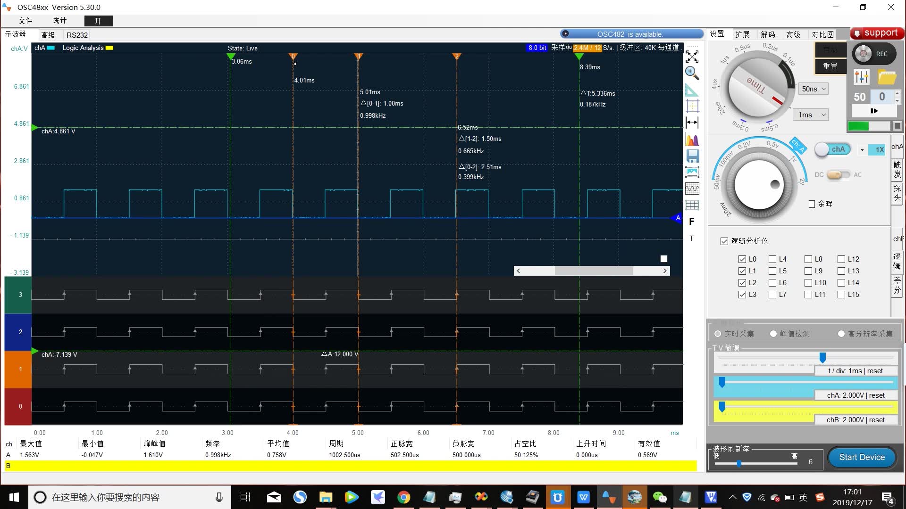Click the Start Device button
The image size is (906, 509).
tap(862, 457)
